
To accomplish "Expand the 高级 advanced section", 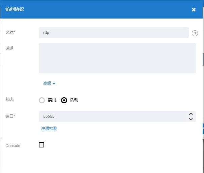I will pos(49,83).
